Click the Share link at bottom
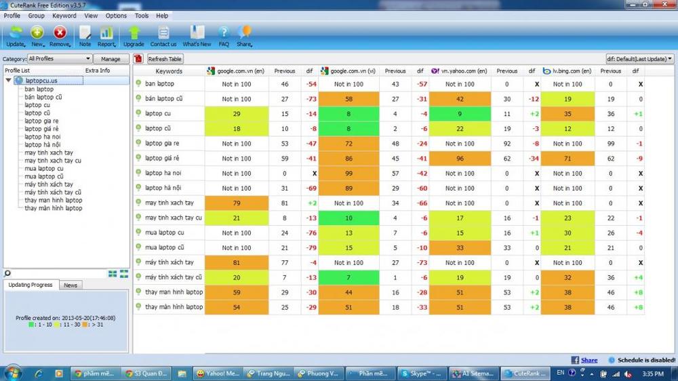The width and height of the screenshot is (678, 381). point(589,360)
